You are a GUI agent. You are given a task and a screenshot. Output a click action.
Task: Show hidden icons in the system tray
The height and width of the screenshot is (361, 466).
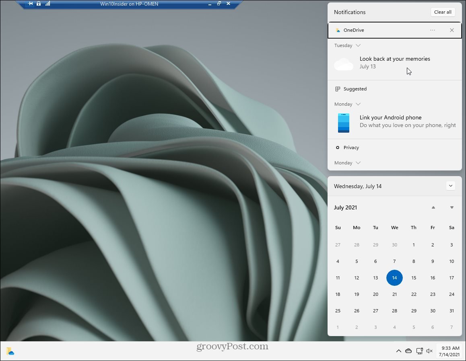[398, 351]
